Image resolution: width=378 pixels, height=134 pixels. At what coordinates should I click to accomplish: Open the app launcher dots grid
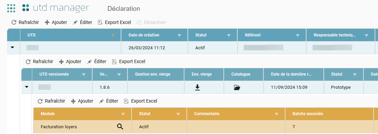[11, 8]
